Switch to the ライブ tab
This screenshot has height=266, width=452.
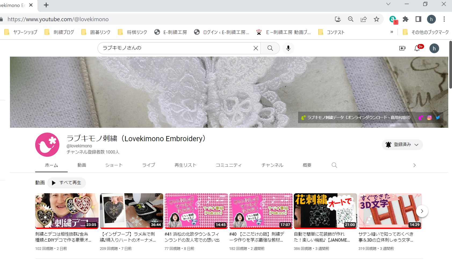pyautogui.click(x=149, y=165)
